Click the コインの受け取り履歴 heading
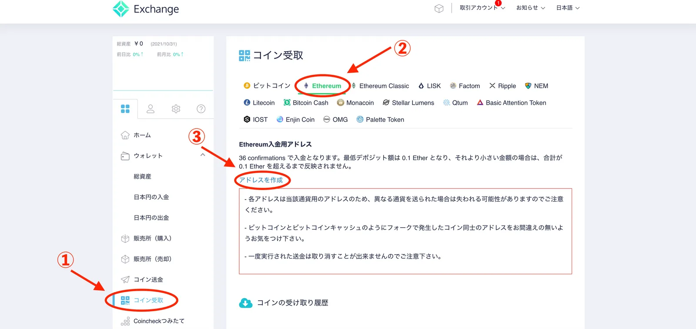The height and width of the screenshot is (329, 696). click(292, 303)
